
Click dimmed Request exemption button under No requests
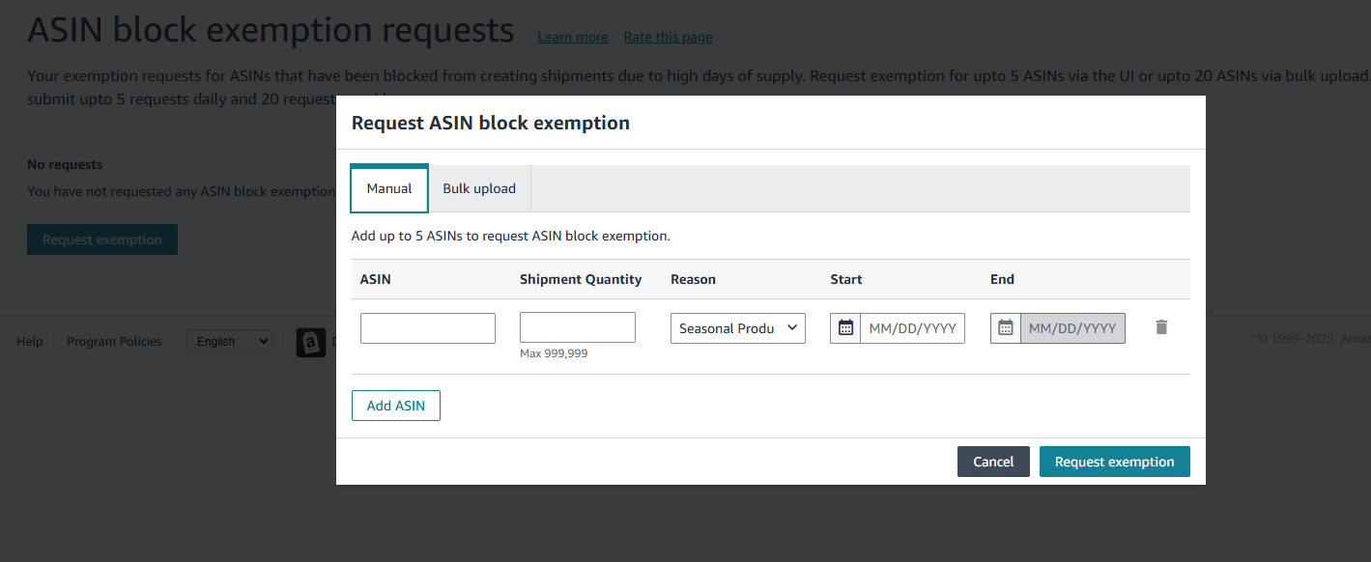pyautogui.click(x=102, y=239)
